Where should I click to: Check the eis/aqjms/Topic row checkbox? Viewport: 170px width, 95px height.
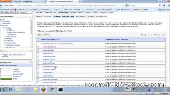coord(38,53)
